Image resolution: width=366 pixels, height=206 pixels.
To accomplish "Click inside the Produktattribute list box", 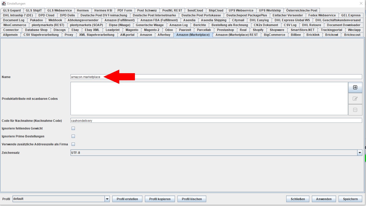I will tap(209, 99).
